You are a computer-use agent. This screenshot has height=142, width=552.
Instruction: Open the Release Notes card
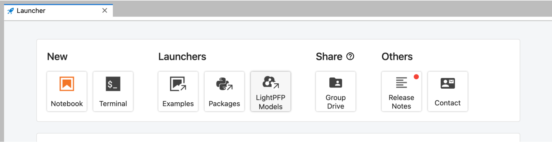pos(402,91)
